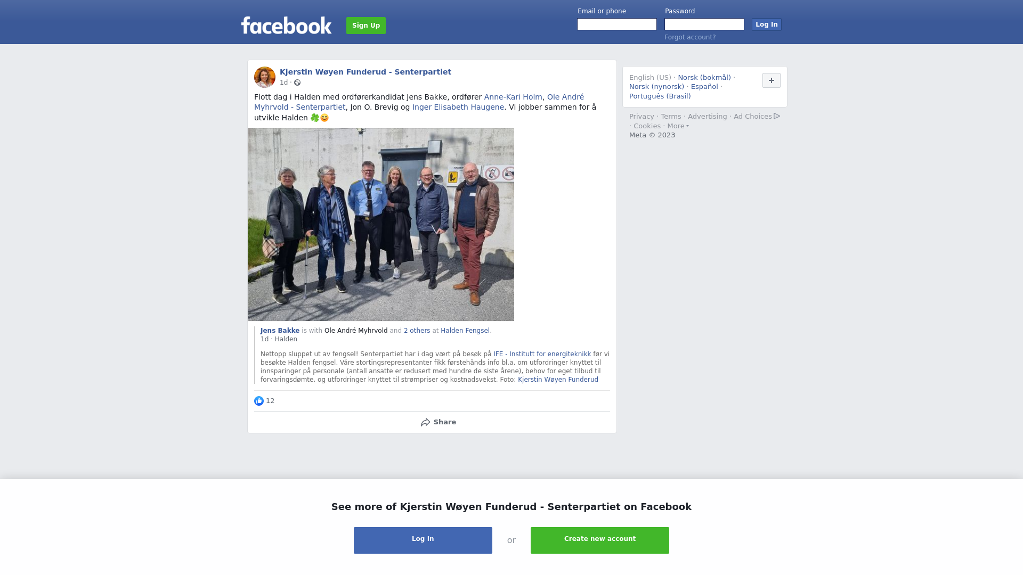Open the Privacy footer link
This screenshot has height=575, width=1023.
coord(642,117)
